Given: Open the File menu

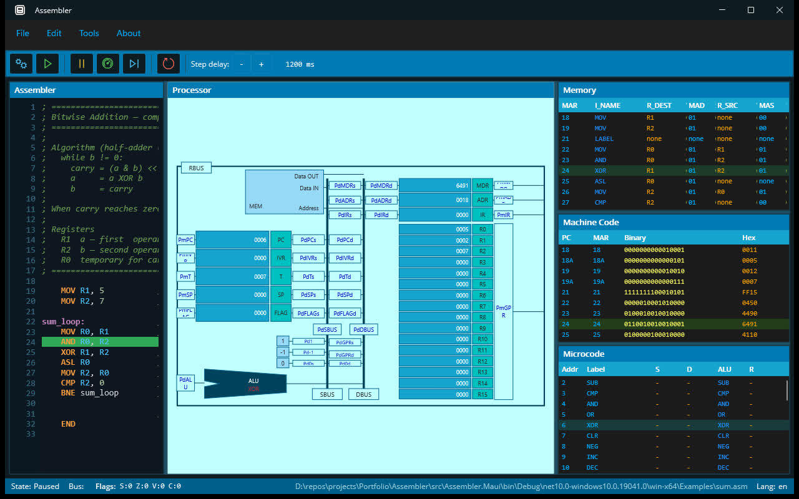Looking at the screenshot, I should [x=22, y=33].
